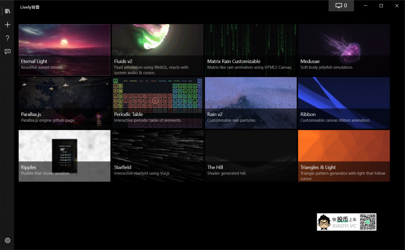405x250 pixels.
Task: Apply the Triangles & Light wallpaper
Action: point(344,156)
